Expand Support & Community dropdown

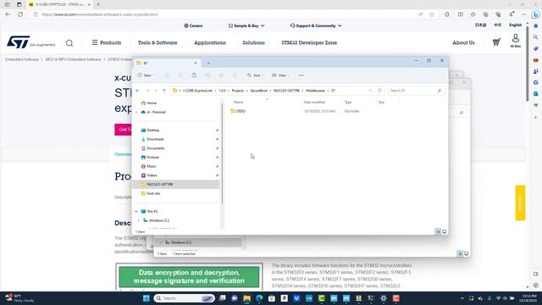[316, 25]
